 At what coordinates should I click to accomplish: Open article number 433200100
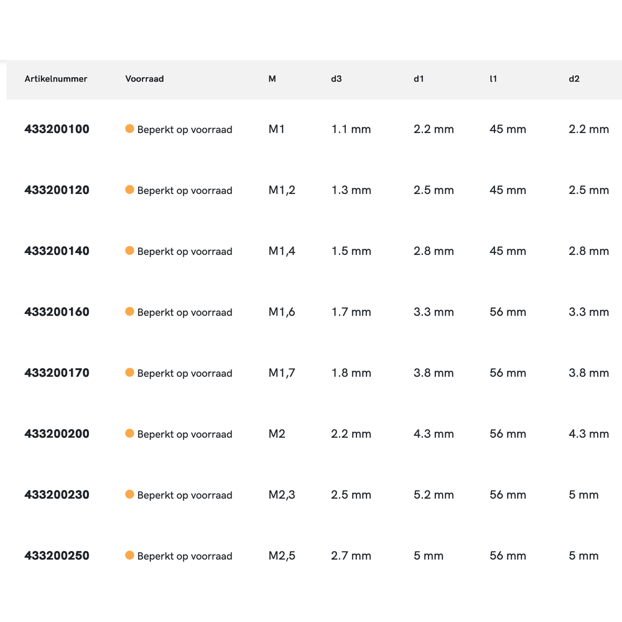coord(57,129)
